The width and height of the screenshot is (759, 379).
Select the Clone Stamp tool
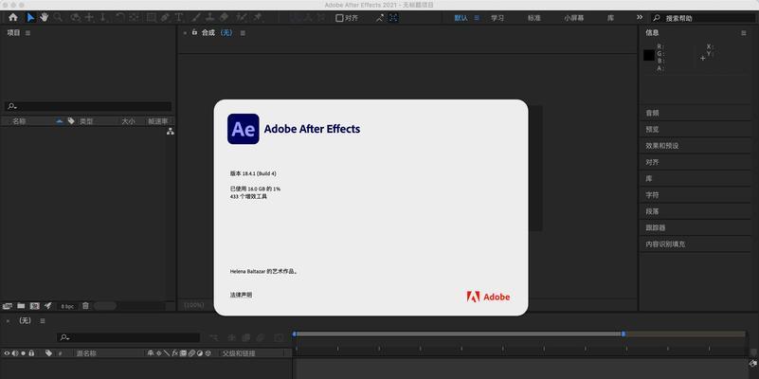(209, 17)
